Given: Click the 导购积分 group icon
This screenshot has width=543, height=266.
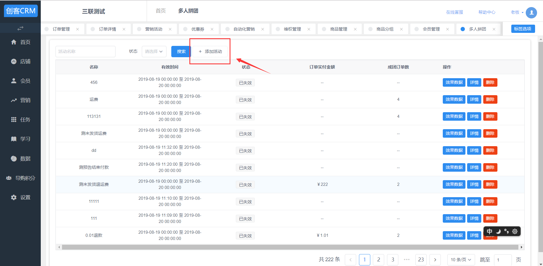Looking at the screenshot, I should (9, 178).
